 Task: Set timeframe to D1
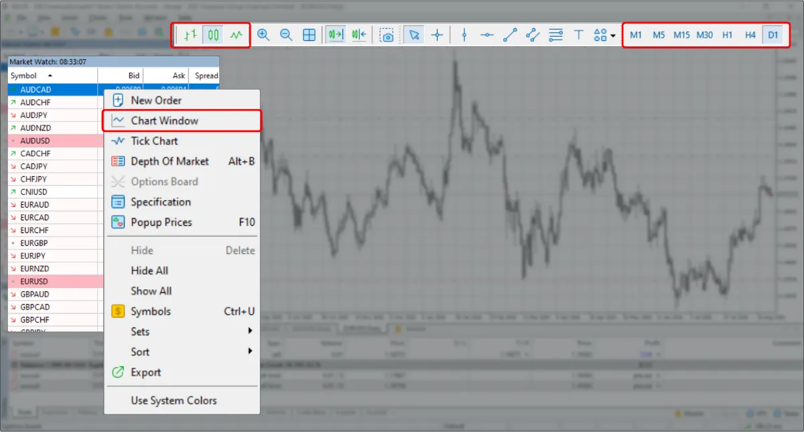pos(773,35)
